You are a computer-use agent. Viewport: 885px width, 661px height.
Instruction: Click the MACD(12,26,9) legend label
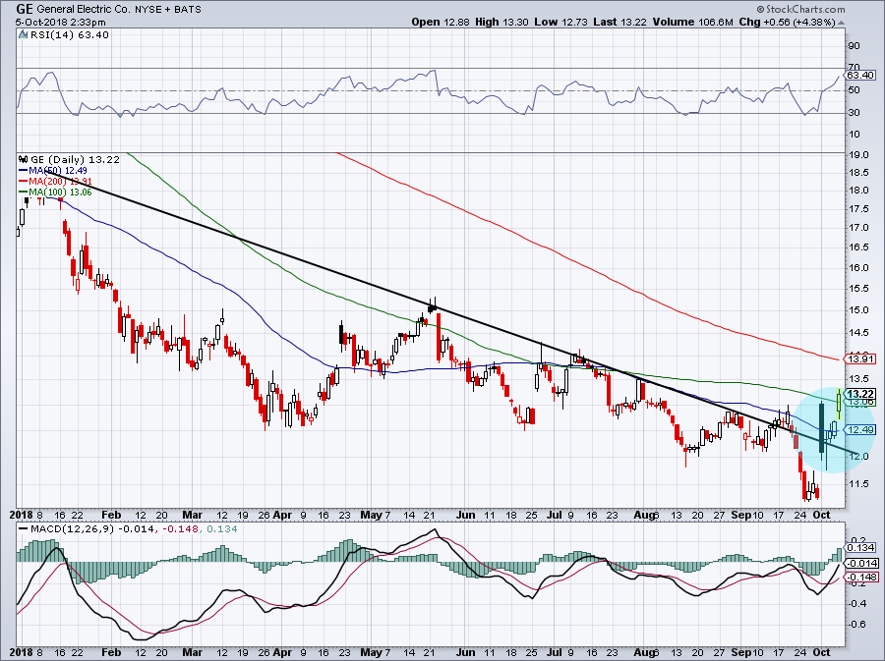click(x=72, y=529)
